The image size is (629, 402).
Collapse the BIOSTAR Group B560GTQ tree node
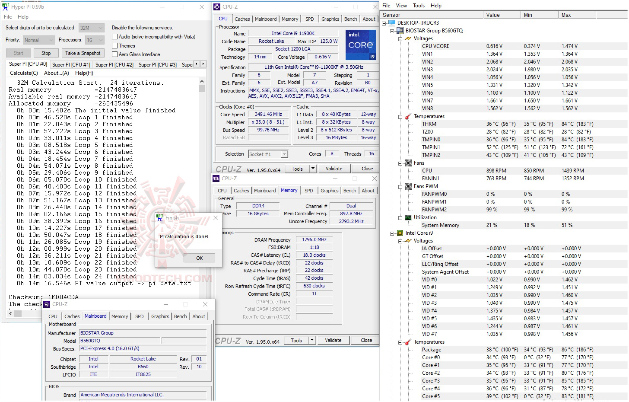click(392, 31)
